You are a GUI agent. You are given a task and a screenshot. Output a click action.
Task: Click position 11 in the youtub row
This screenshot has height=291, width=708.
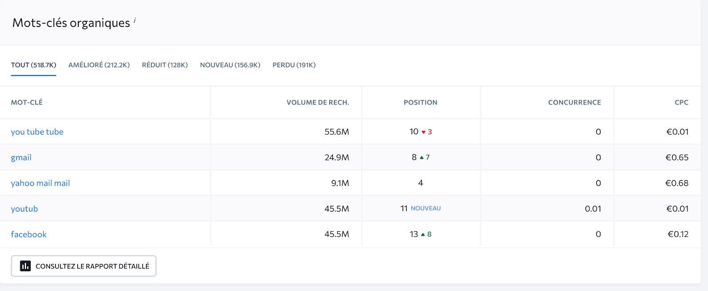click(404, 208)
